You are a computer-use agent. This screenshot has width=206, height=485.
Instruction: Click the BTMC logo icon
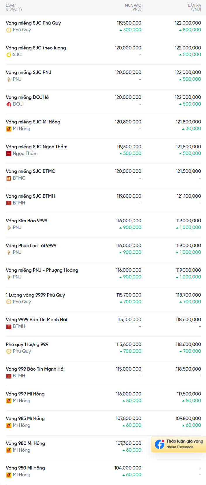(9, 178)
